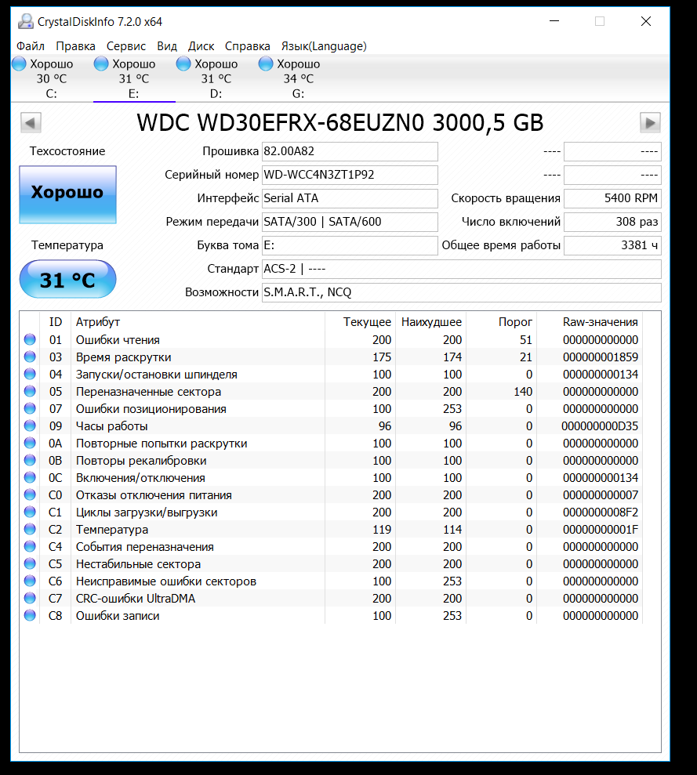
Task: Open the Правка menu
Action: [x=76, y=46]
